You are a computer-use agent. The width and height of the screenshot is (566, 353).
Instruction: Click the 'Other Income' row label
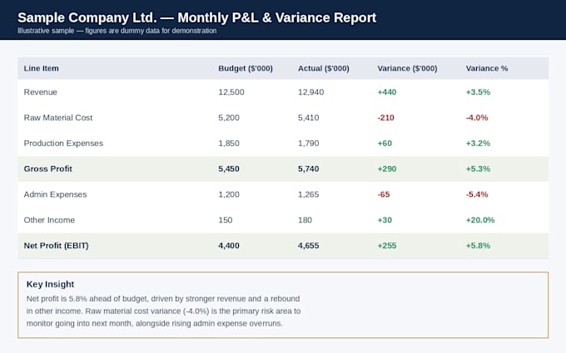[x=49, y=220]
